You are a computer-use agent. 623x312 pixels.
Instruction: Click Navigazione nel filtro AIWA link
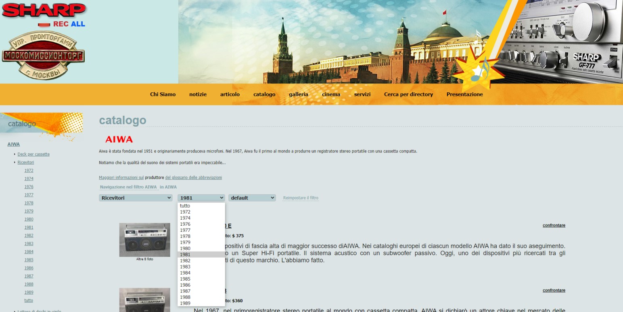click(x=128, y=187)
